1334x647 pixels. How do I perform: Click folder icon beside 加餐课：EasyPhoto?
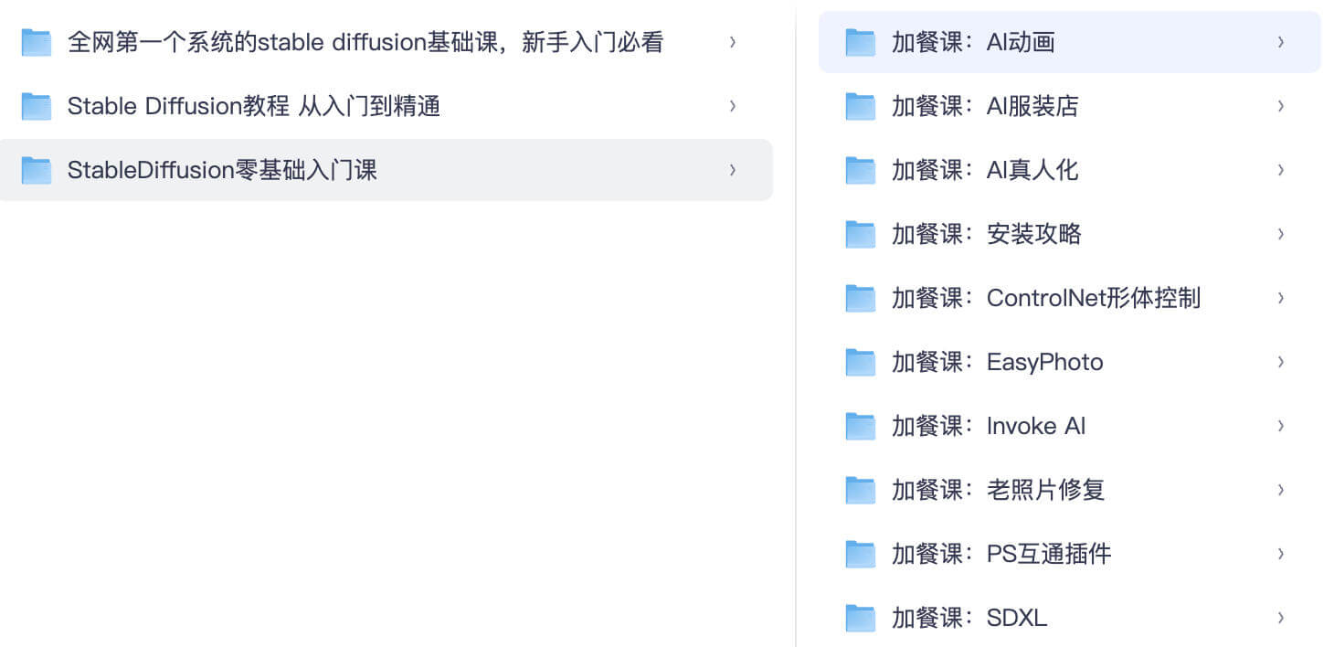860,362
